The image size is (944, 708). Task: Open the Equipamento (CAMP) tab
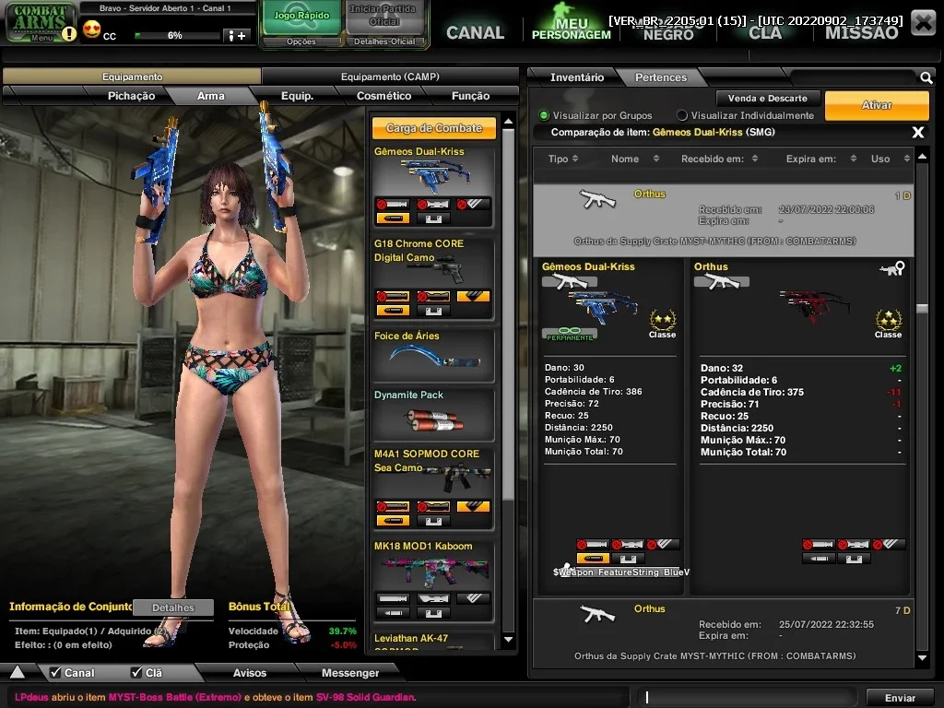390,77
